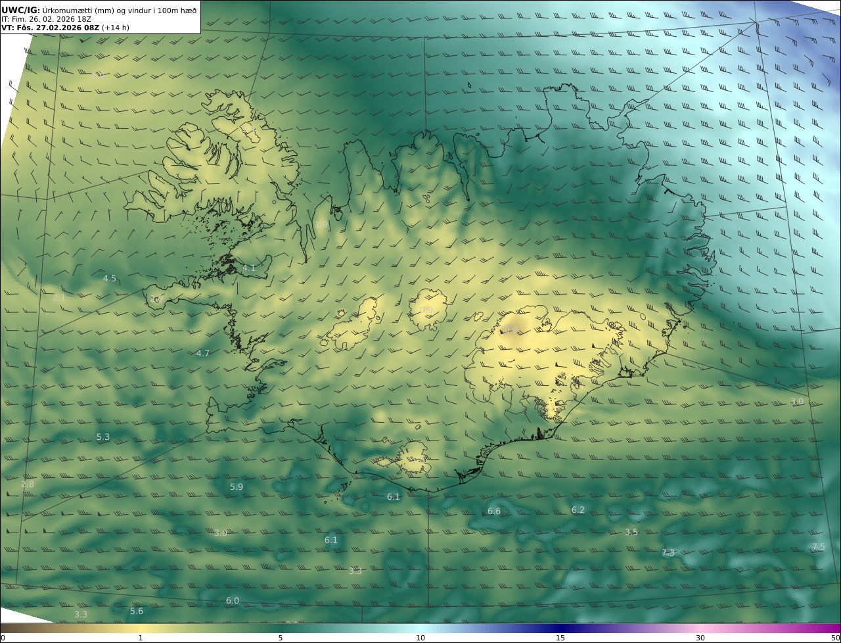Click the "VT: Fös. 27.02.2026 08Z (+14 h)" line

point(65,28)
